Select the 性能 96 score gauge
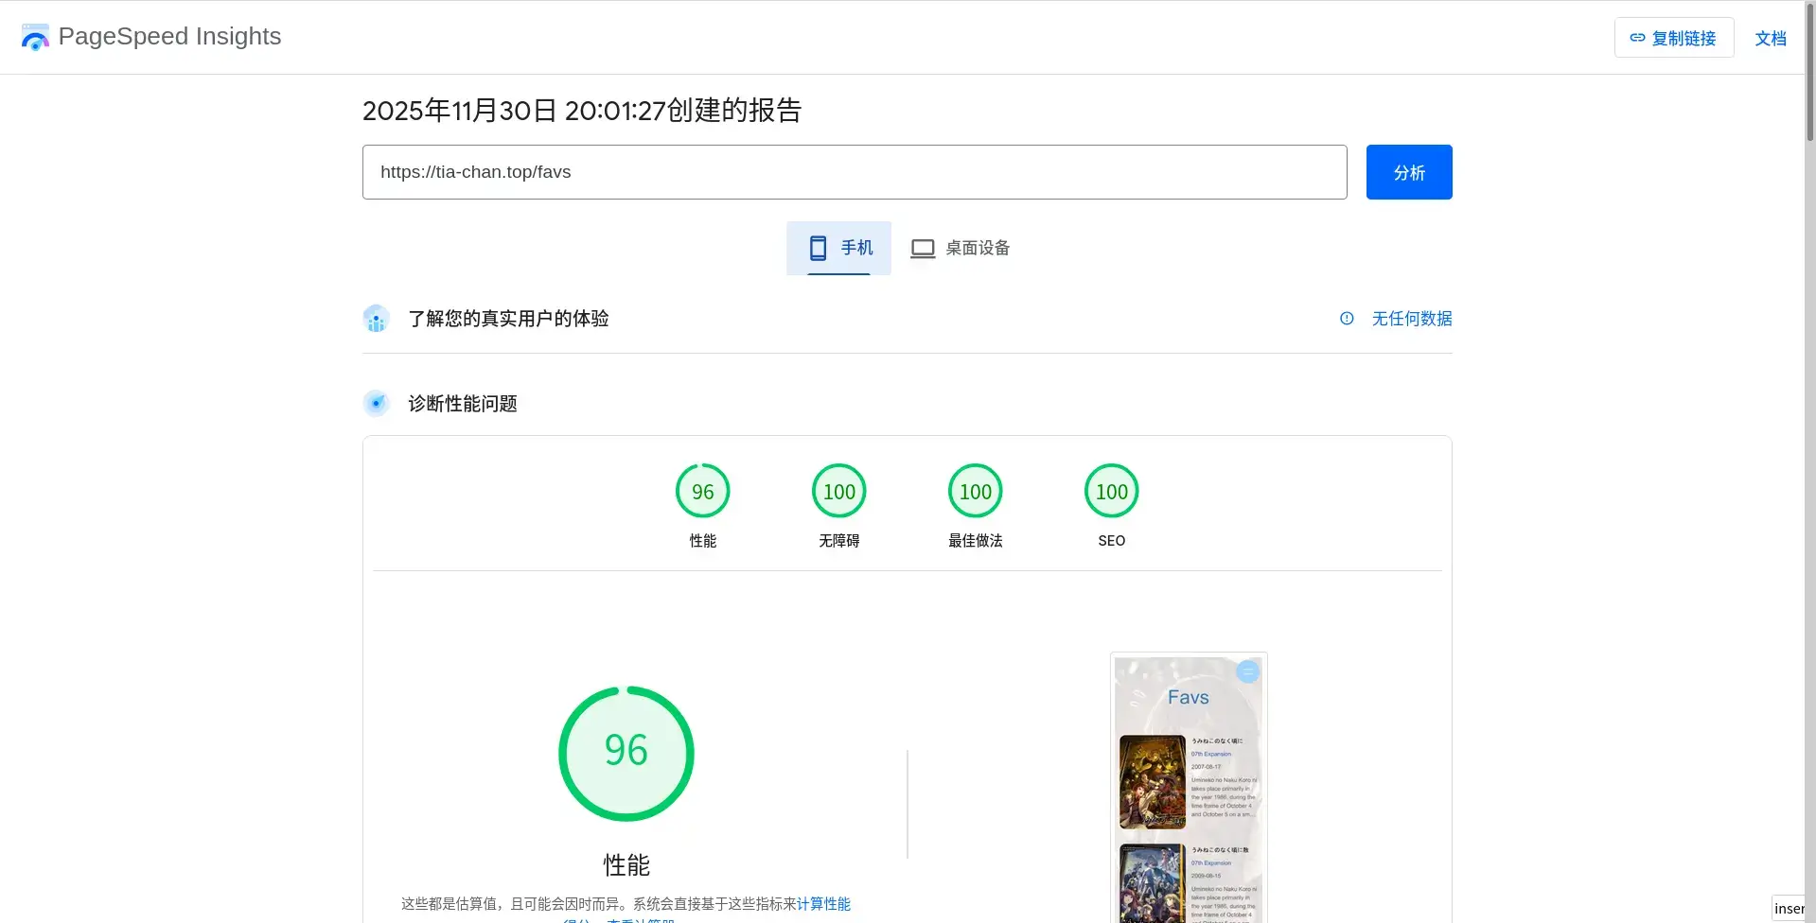The width and height of the screenshot is (1816, 923). coord(702,506)
